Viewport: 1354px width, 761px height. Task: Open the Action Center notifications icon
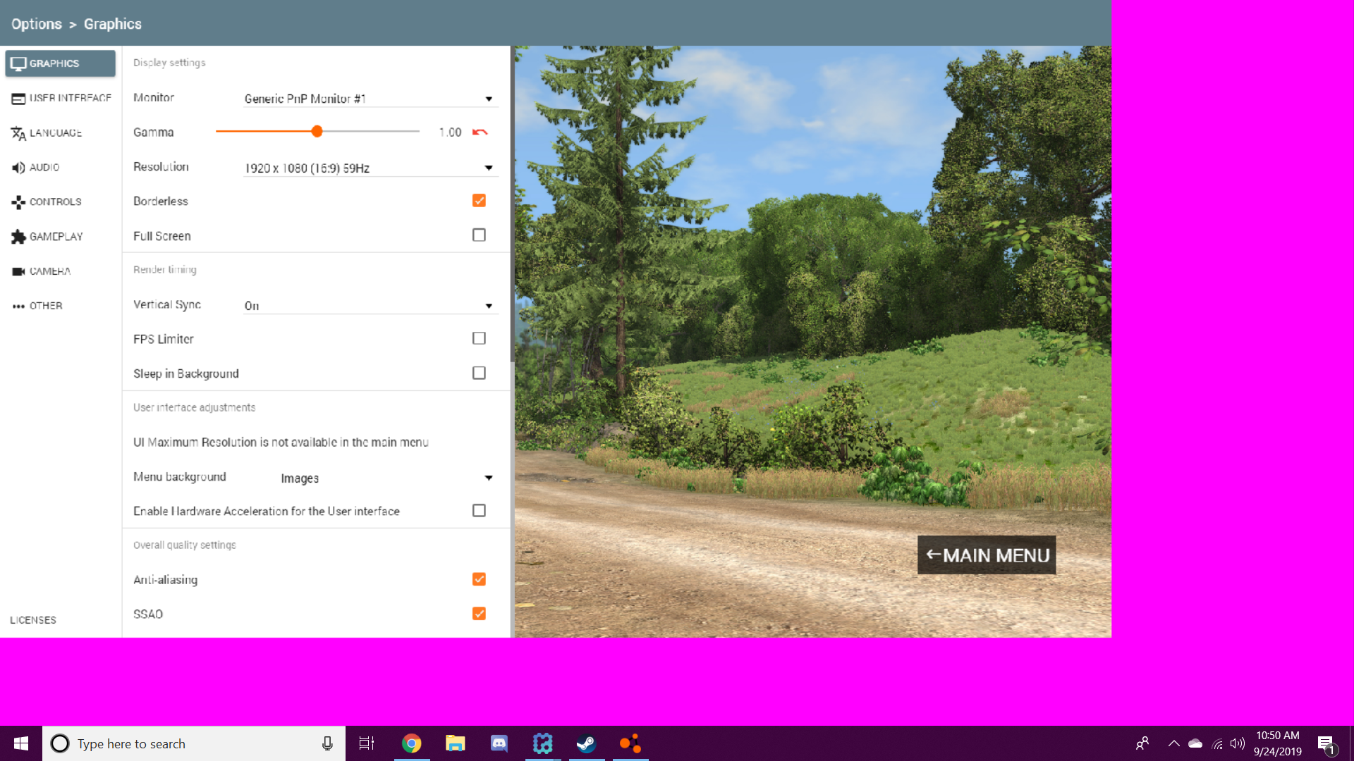pos(1326,743)
